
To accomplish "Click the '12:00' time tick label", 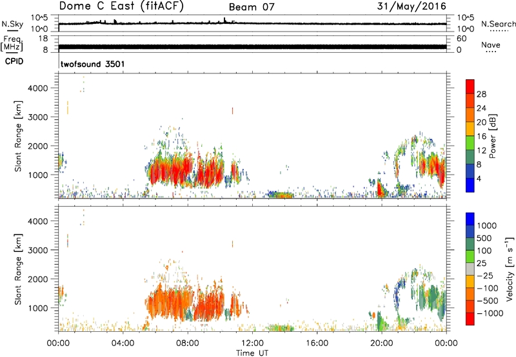I will point(252,343).
